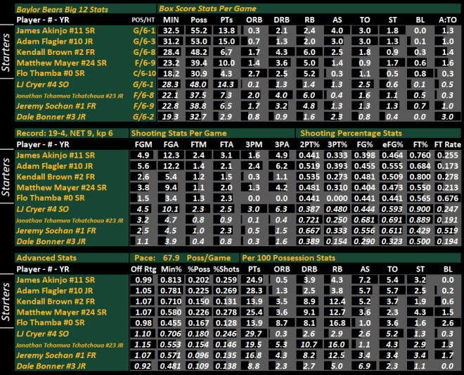This screenshot has height=375, width=464.
Task: Select 'Adam Flagler #10 JR' in box score table
Action: (x=55, y=42)
